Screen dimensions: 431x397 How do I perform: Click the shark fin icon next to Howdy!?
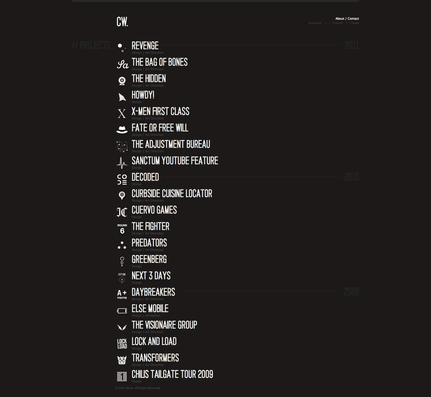point(122,97)
